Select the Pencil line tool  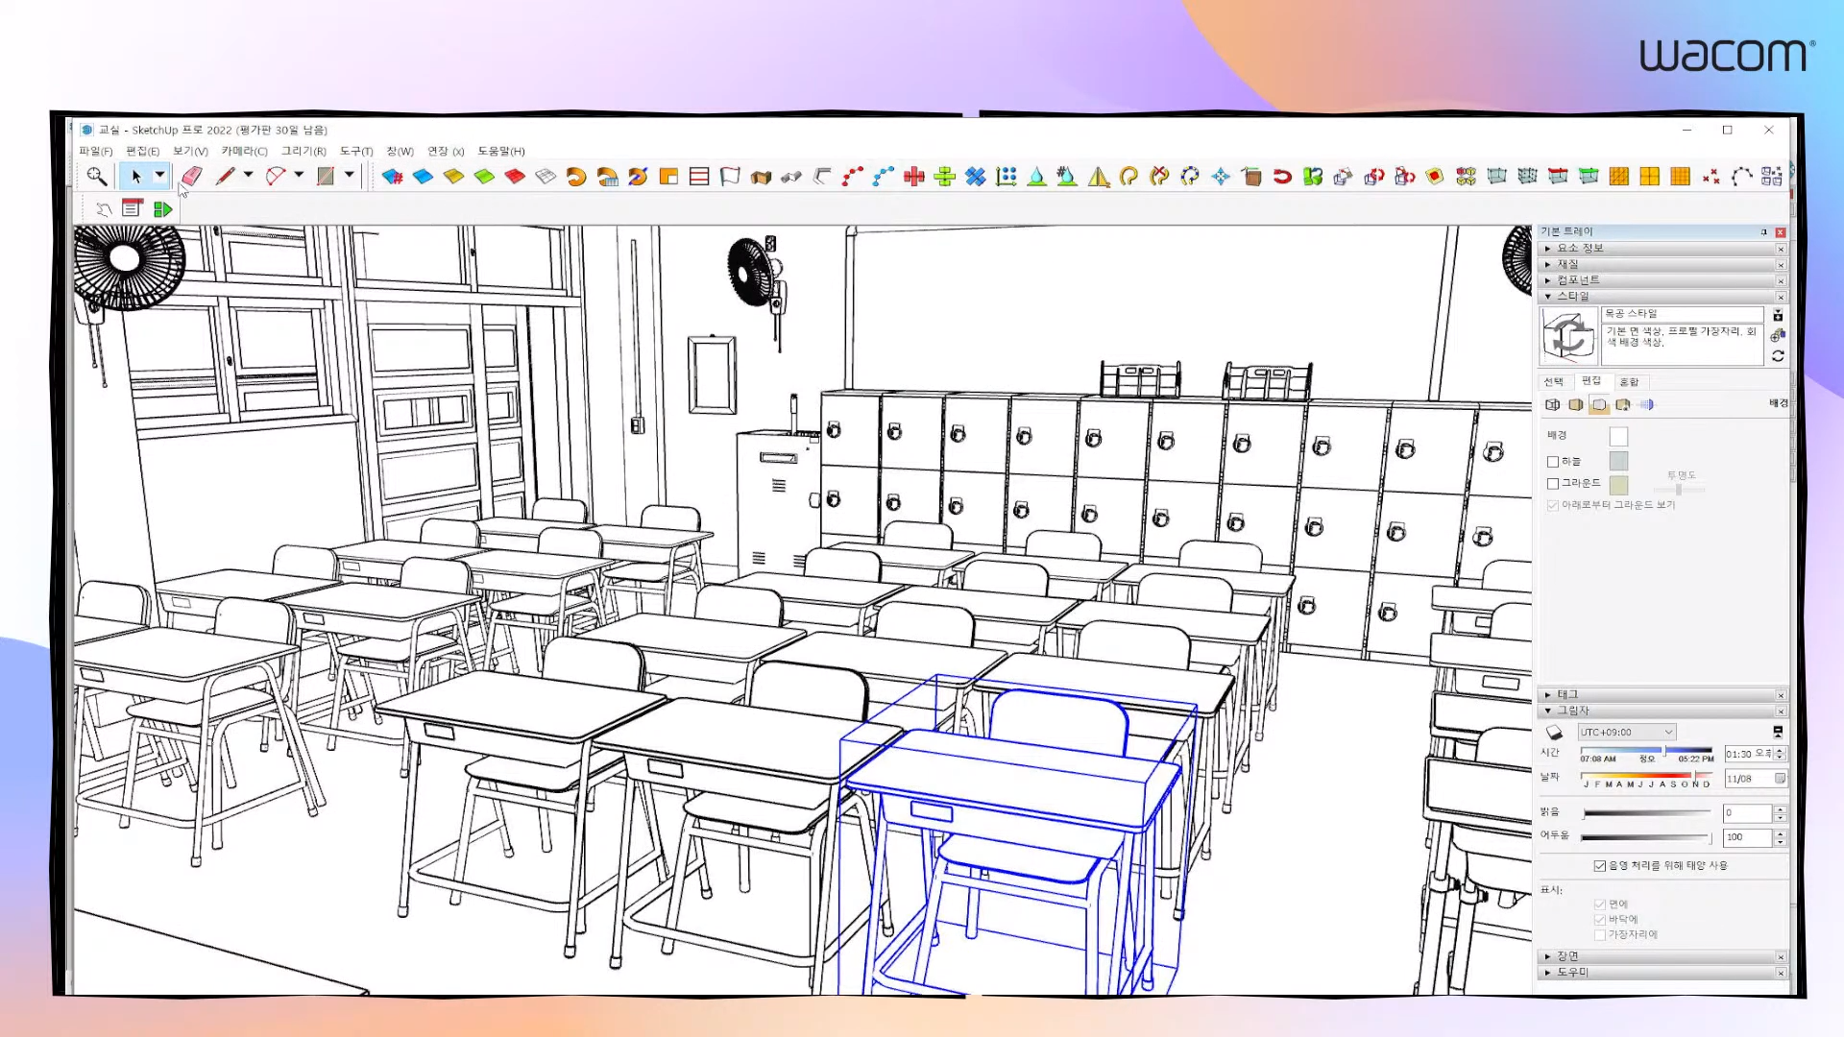[x=225, y=176]
